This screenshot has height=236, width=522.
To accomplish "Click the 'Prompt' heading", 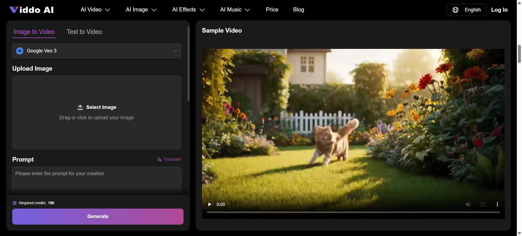I will point(23,159).
